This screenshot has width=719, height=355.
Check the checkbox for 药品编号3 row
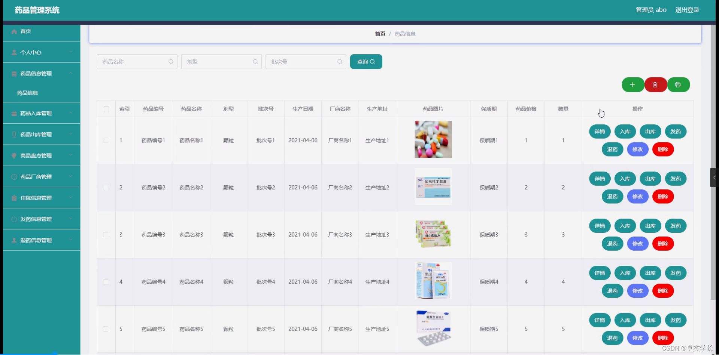click(106, 235)
